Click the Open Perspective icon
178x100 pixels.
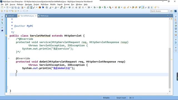[x=171, y=11]
